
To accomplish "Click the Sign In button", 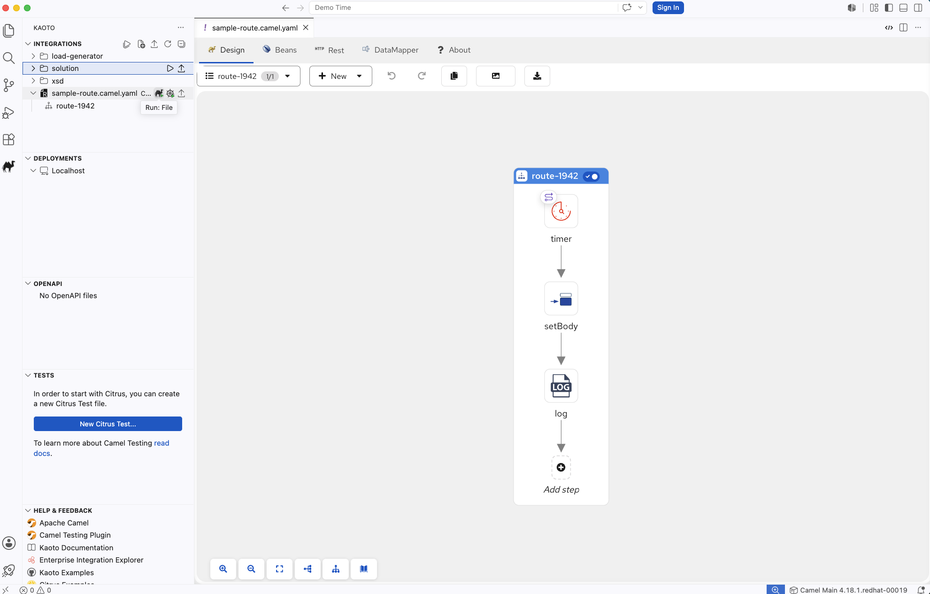I will (668, 8).
